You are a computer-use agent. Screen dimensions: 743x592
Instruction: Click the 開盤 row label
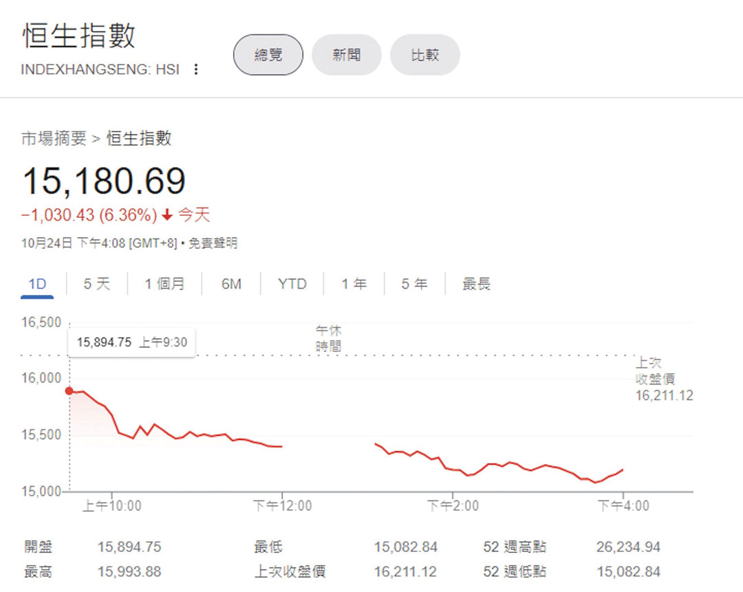(38, 547)
